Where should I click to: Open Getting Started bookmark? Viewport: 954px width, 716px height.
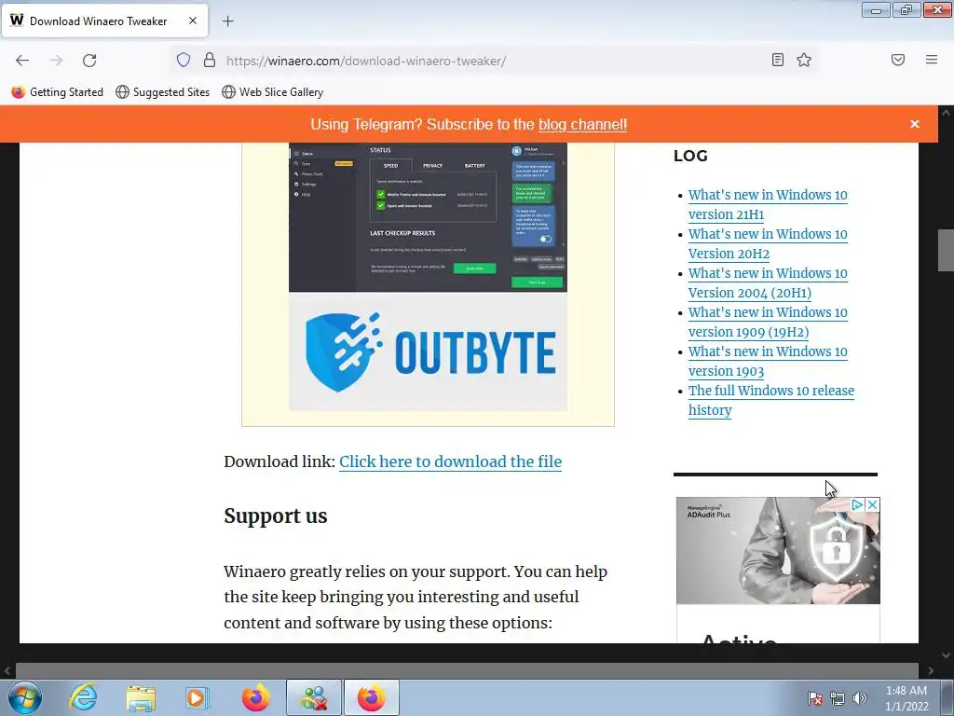coord(58,92)
